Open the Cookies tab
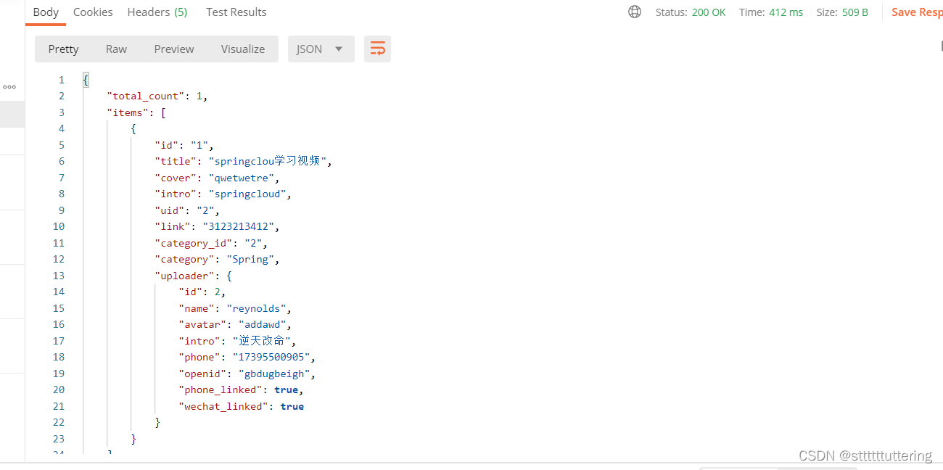 coord(93,12)
